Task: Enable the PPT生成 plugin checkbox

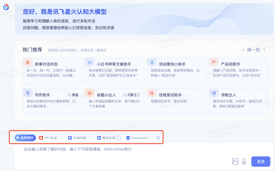Action: coord(61,138)
